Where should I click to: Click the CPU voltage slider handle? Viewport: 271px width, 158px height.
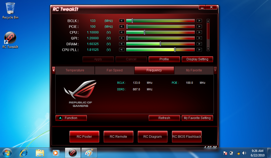click(x=144, y=32)
